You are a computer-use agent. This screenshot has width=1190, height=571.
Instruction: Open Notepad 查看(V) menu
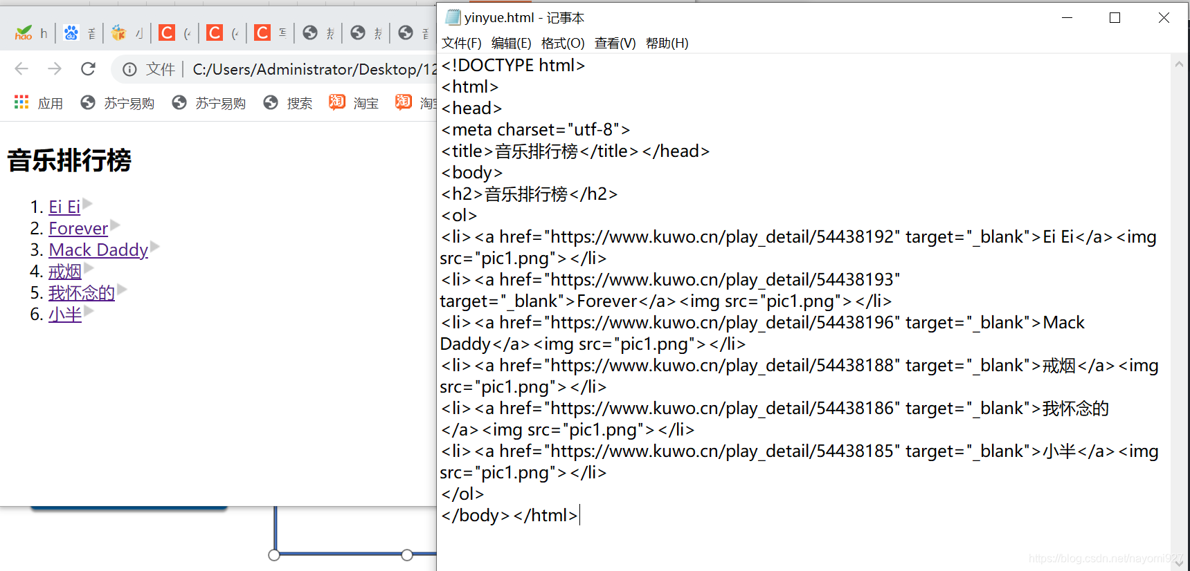click(615, 44)
